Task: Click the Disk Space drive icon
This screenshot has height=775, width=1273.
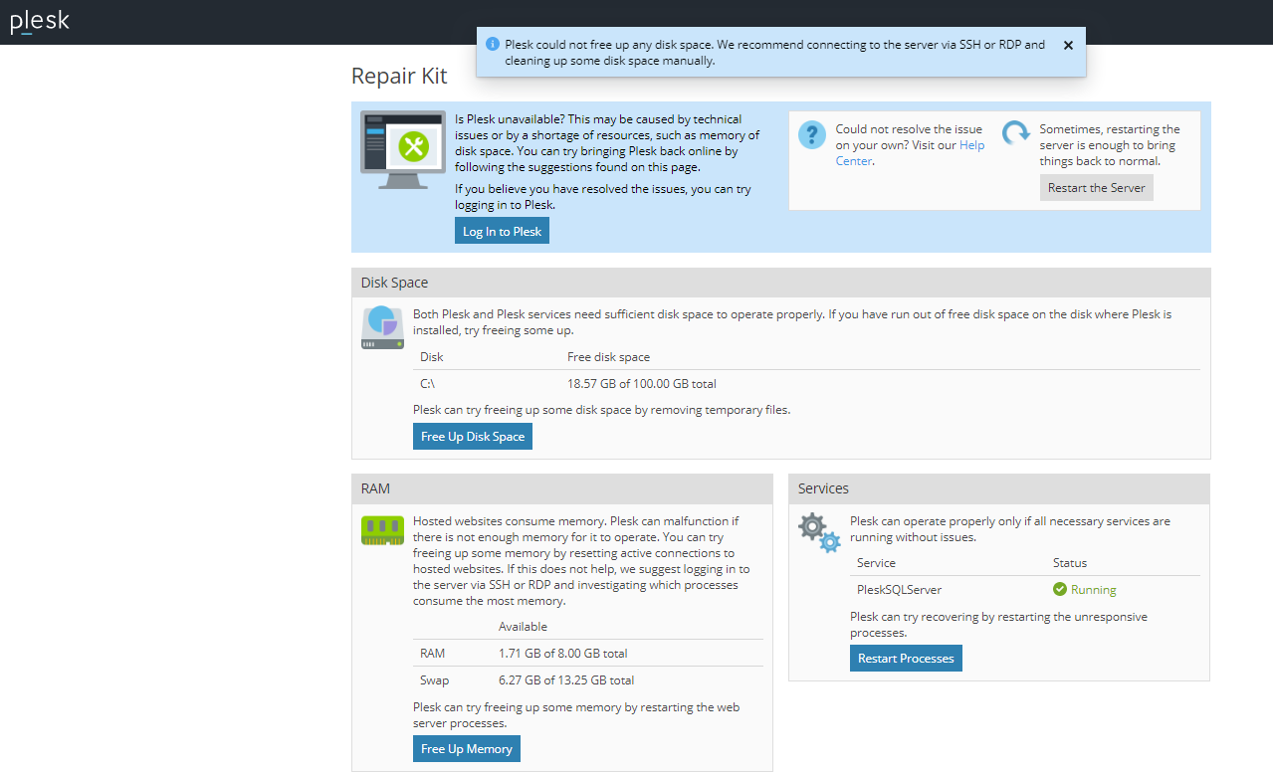Action: click(x=382, y=327)
